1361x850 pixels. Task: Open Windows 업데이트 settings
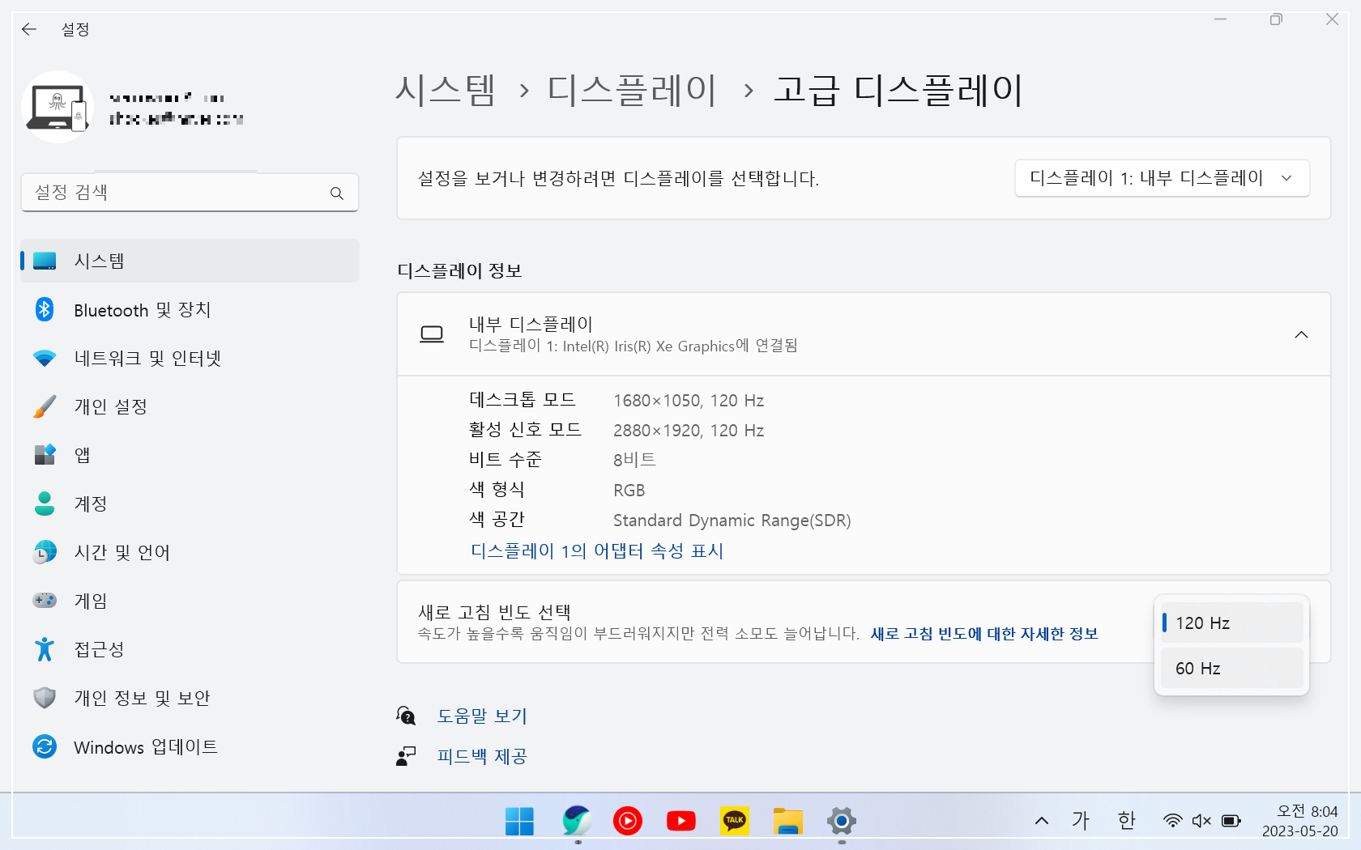(x=190, y=746)
